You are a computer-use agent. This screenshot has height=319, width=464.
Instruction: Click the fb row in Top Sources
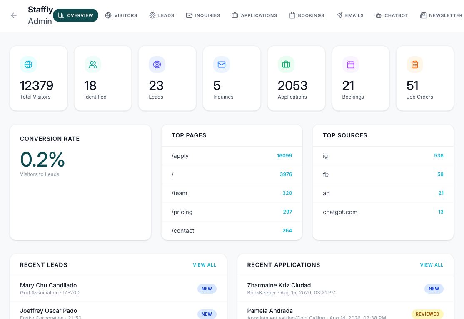tap(383, 174)
